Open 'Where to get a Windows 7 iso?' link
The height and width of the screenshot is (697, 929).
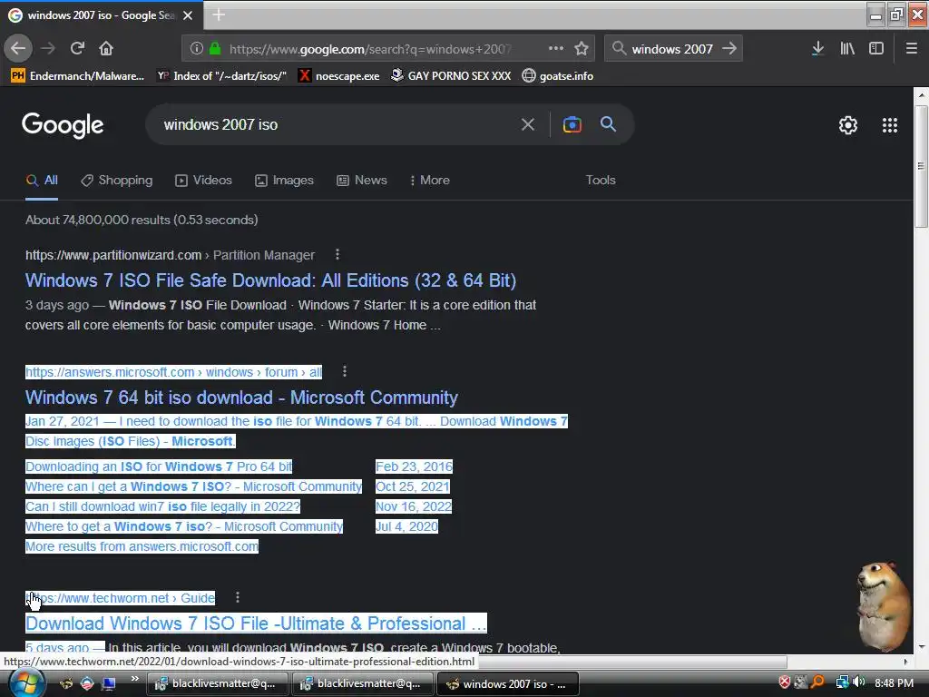(184, 526)
